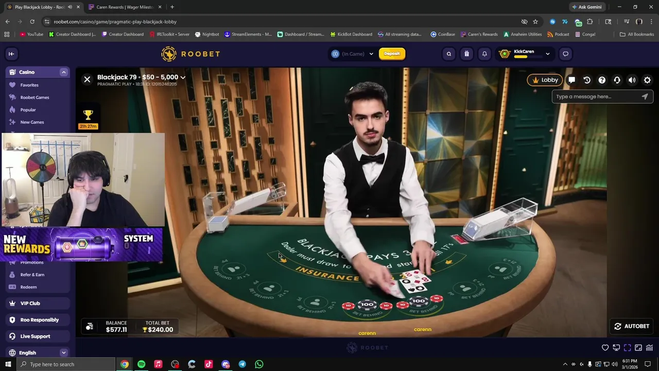659x371 pixels.
Task: Open the tournament trophy icon
Action: tap(88, 115)
